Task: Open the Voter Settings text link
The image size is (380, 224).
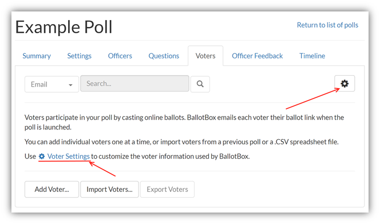Action: (68, 156)
